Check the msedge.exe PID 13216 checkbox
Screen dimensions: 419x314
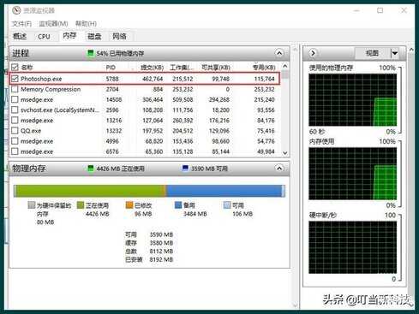tap(15, 121)
